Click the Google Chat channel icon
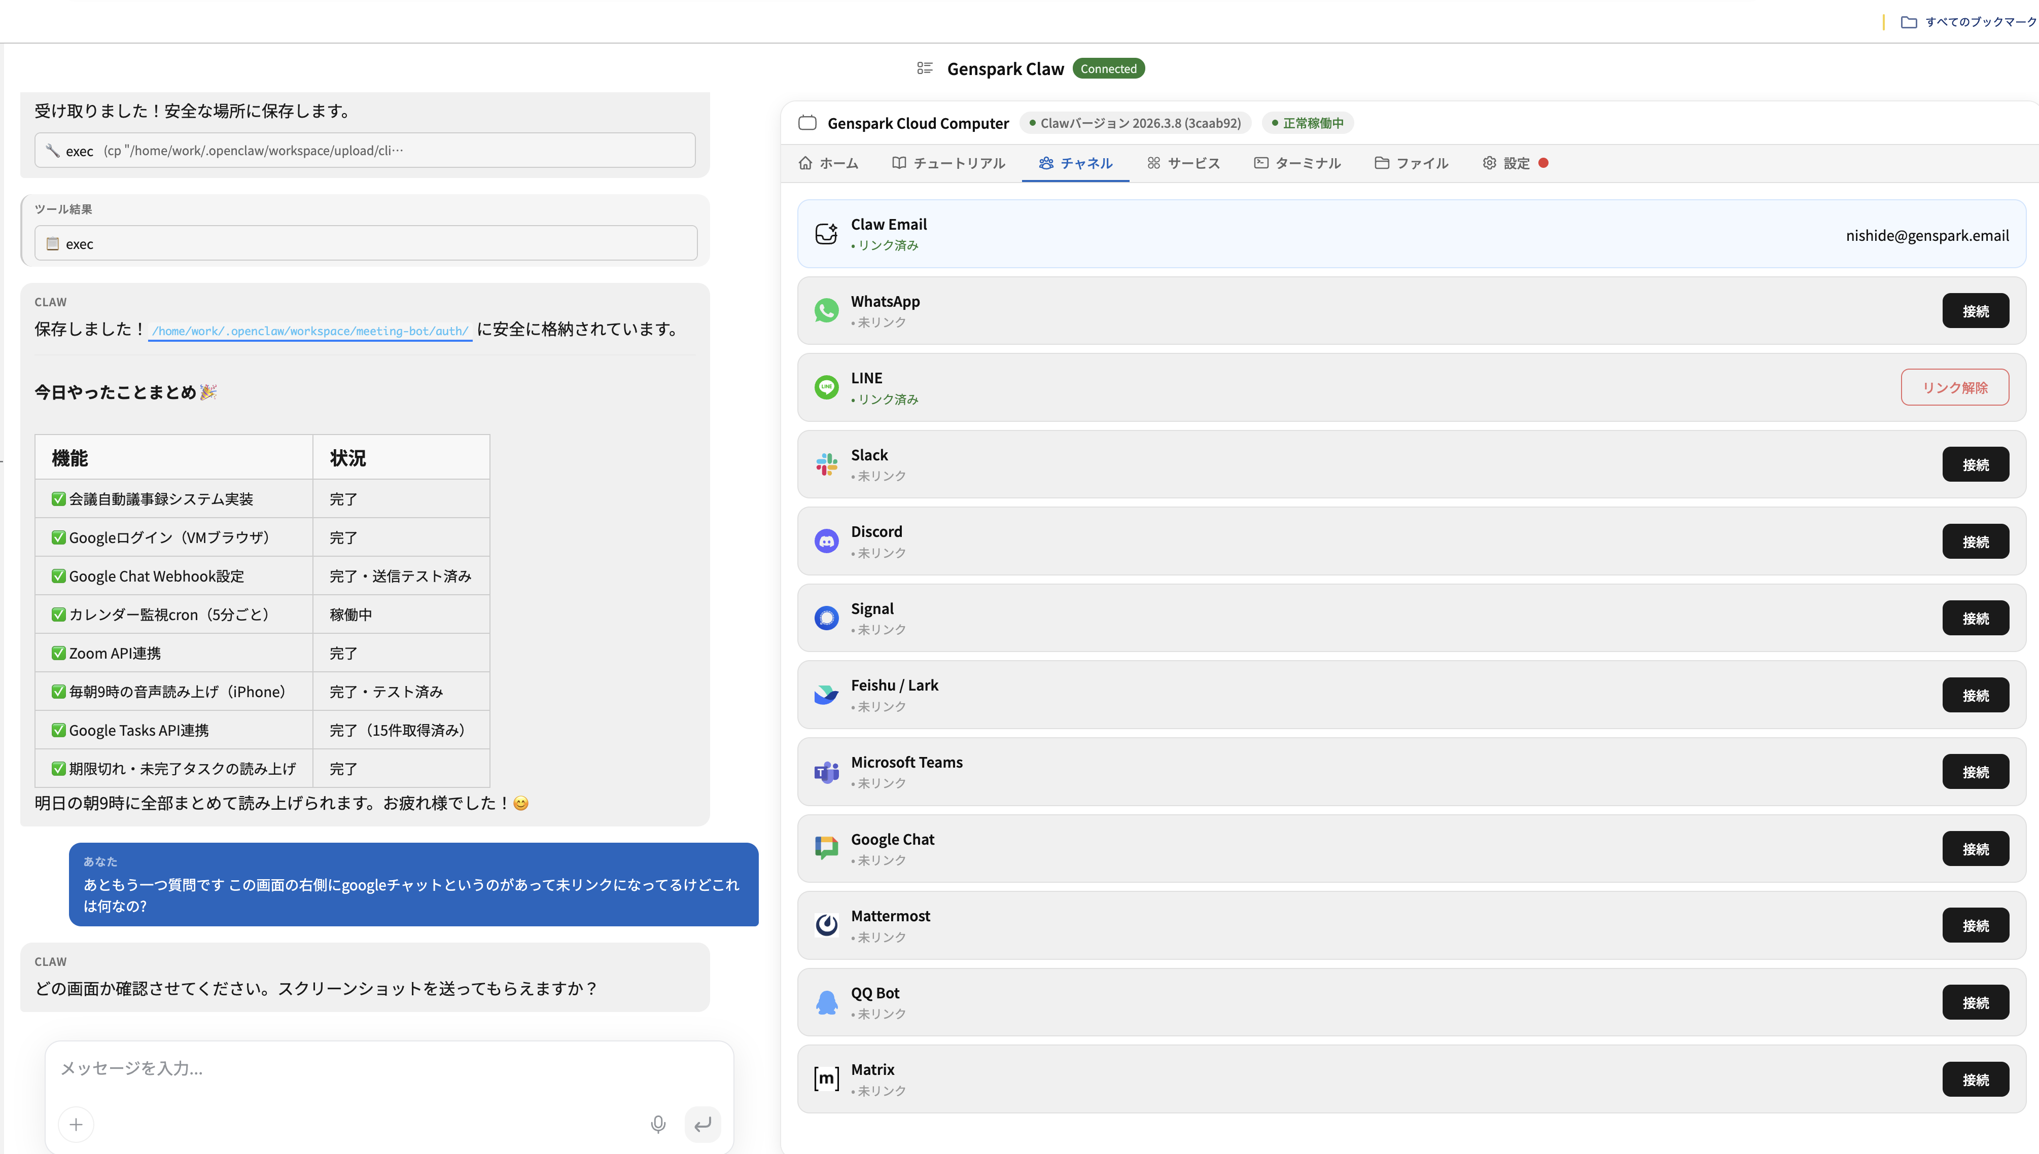Image resolution: width=2039 pixels, height=1154 pixels. point(826,848)
